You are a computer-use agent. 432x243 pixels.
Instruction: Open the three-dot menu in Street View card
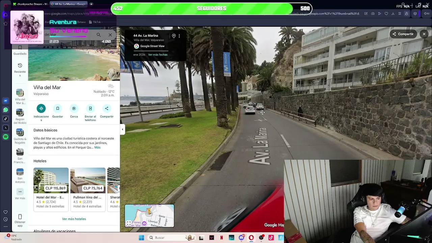pos(179,36)
